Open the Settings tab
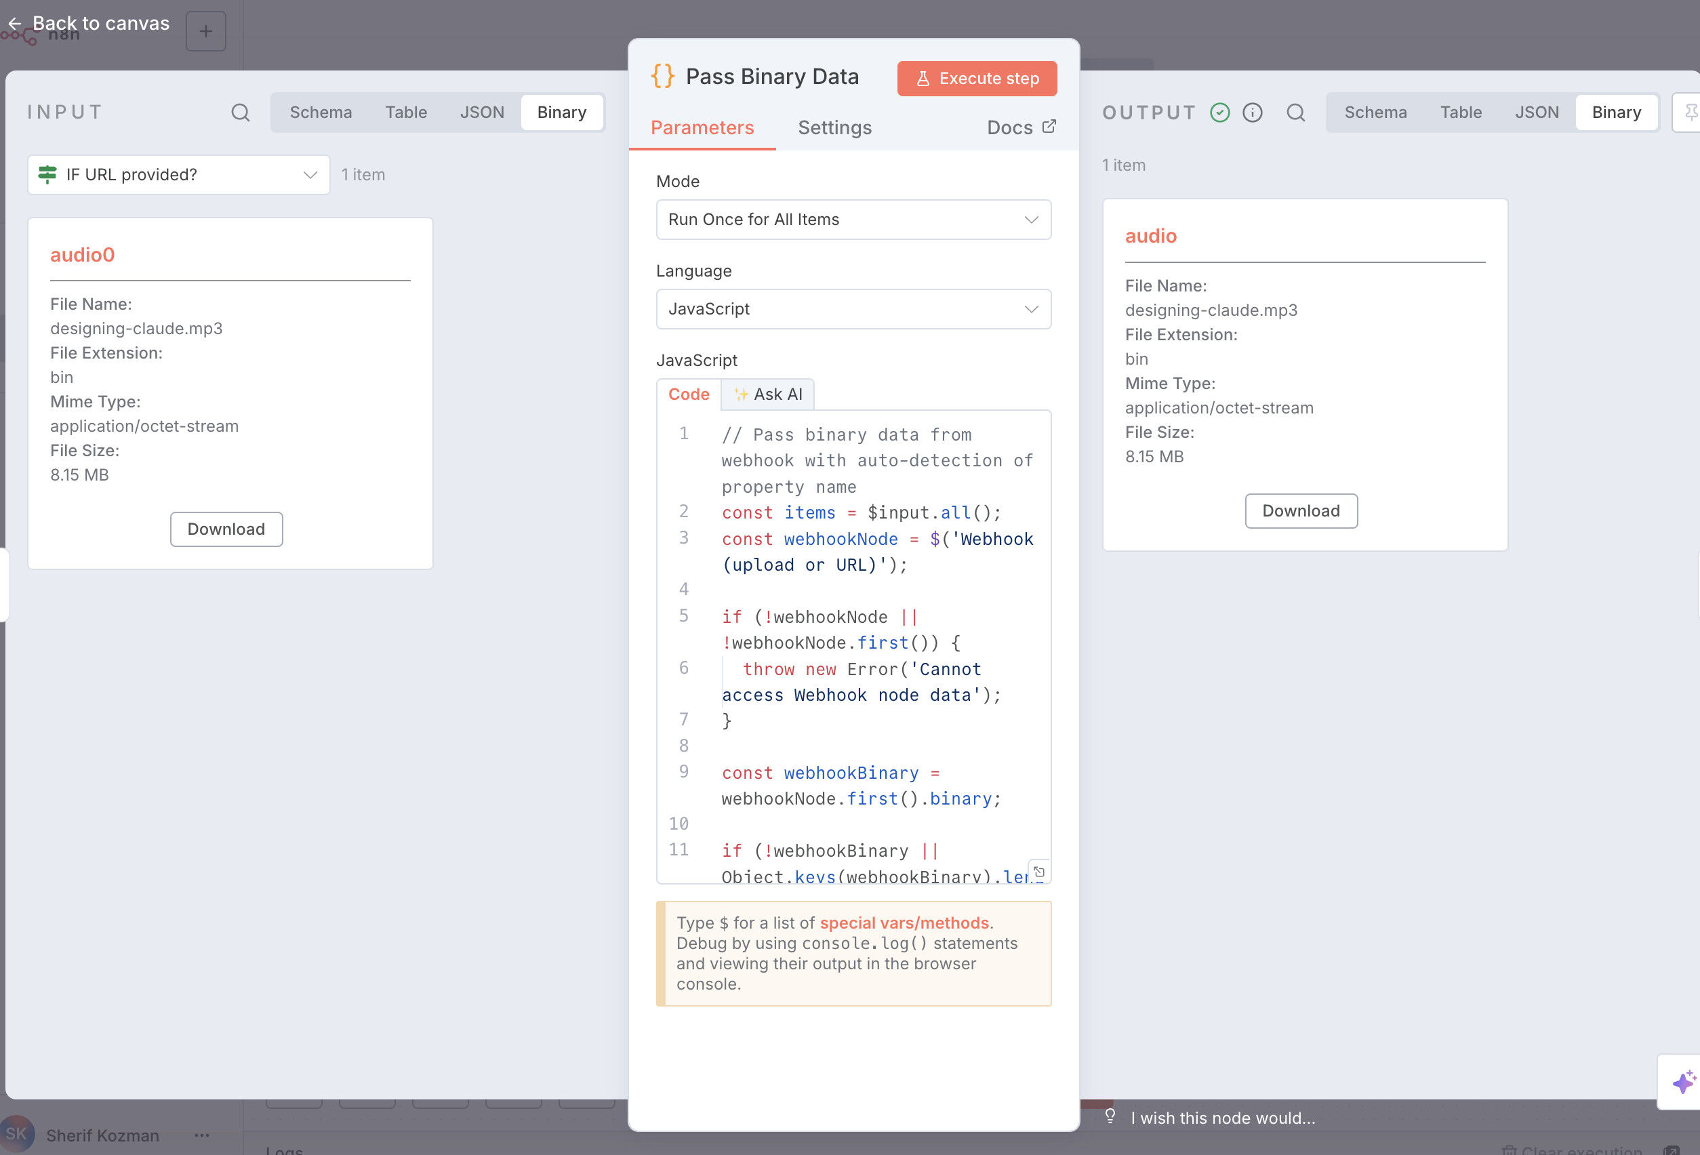 (834, 127)
